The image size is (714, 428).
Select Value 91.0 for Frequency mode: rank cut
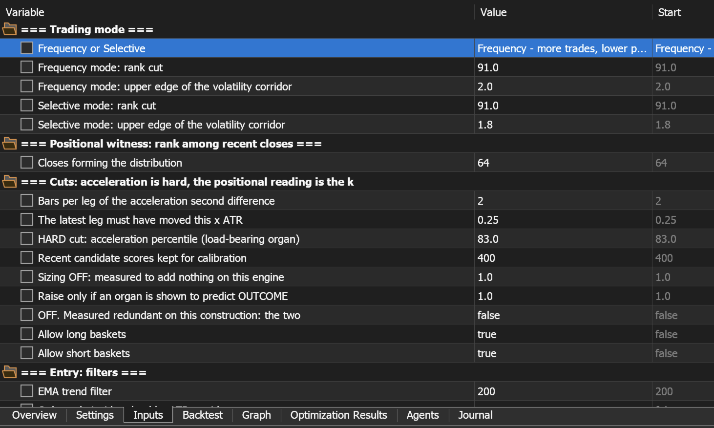pos(563,67)
